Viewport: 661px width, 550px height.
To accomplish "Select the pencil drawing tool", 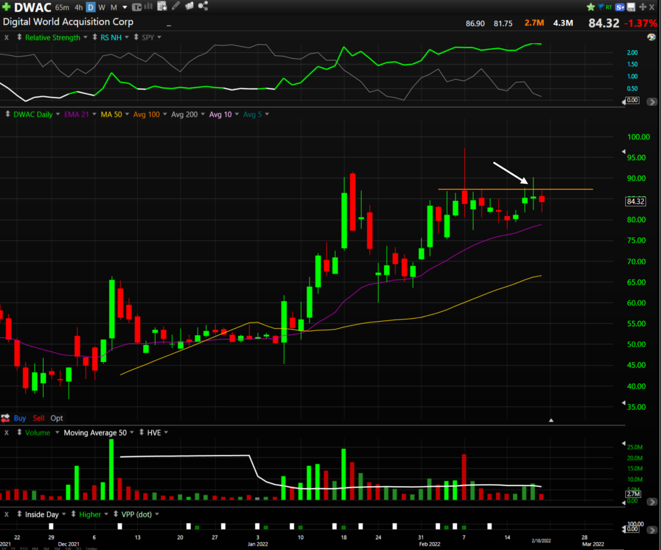I will click(x=176, y=5).
